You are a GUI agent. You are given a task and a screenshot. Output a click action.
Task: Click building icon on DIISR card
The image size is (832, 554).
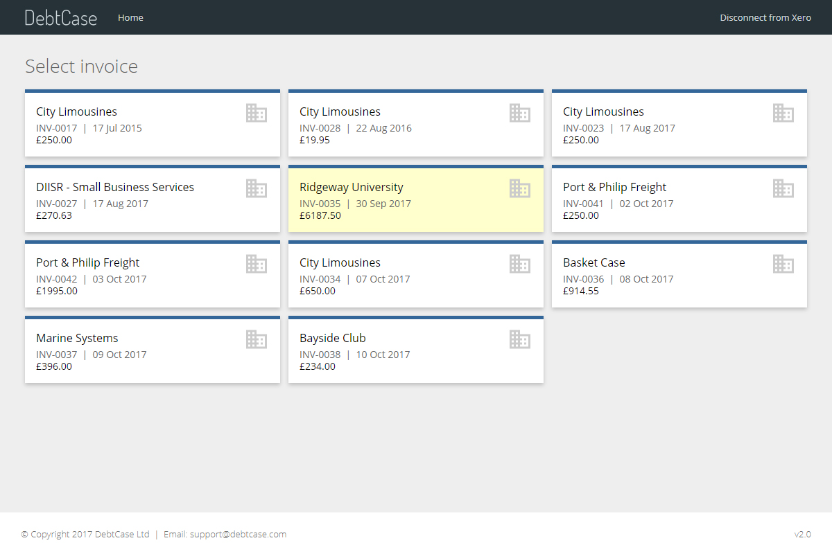click(257, 188)
